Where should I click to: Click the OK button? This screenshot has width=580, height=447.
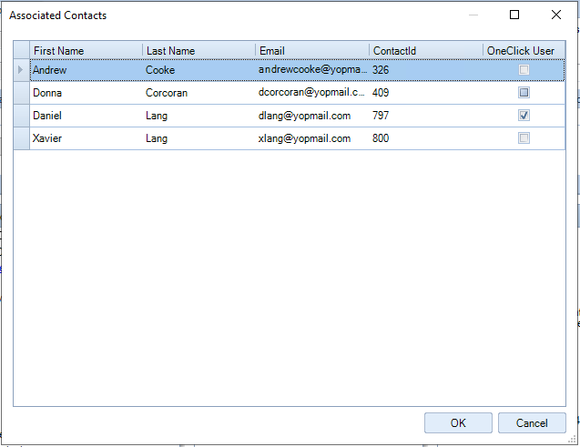pyautogui.click(x=458, y=423)
